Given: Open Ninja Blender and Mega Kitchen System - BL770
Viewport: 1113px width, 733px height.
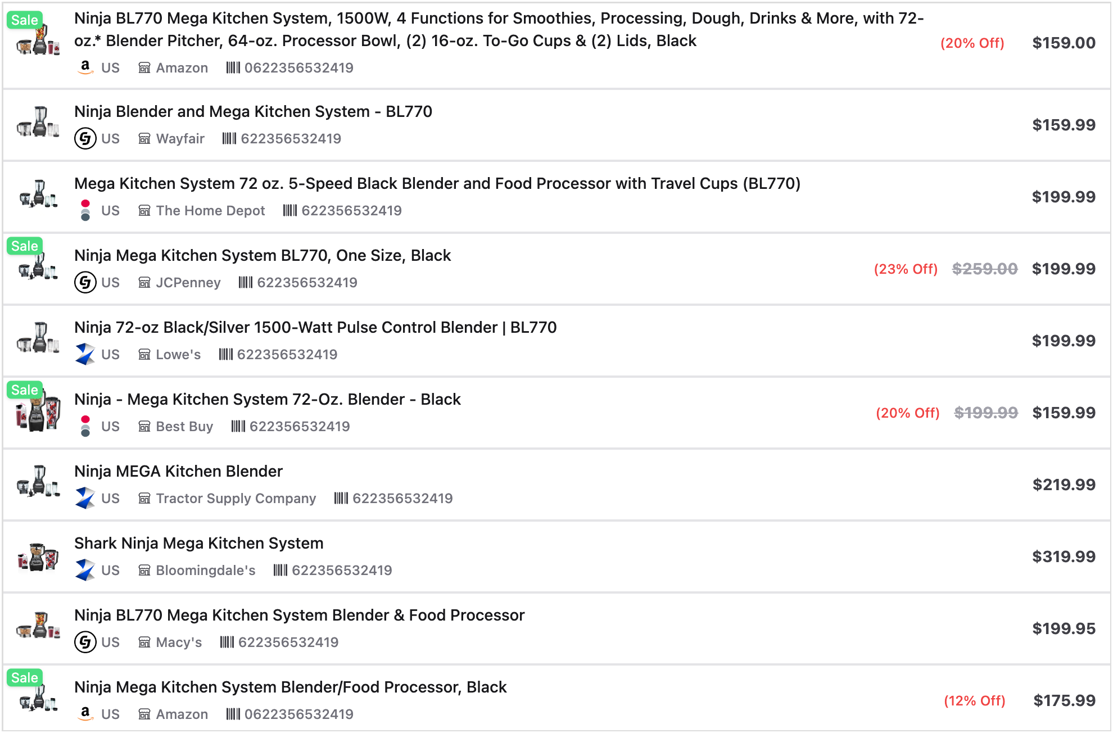Looking at the screenshot, I should [253, 111].
